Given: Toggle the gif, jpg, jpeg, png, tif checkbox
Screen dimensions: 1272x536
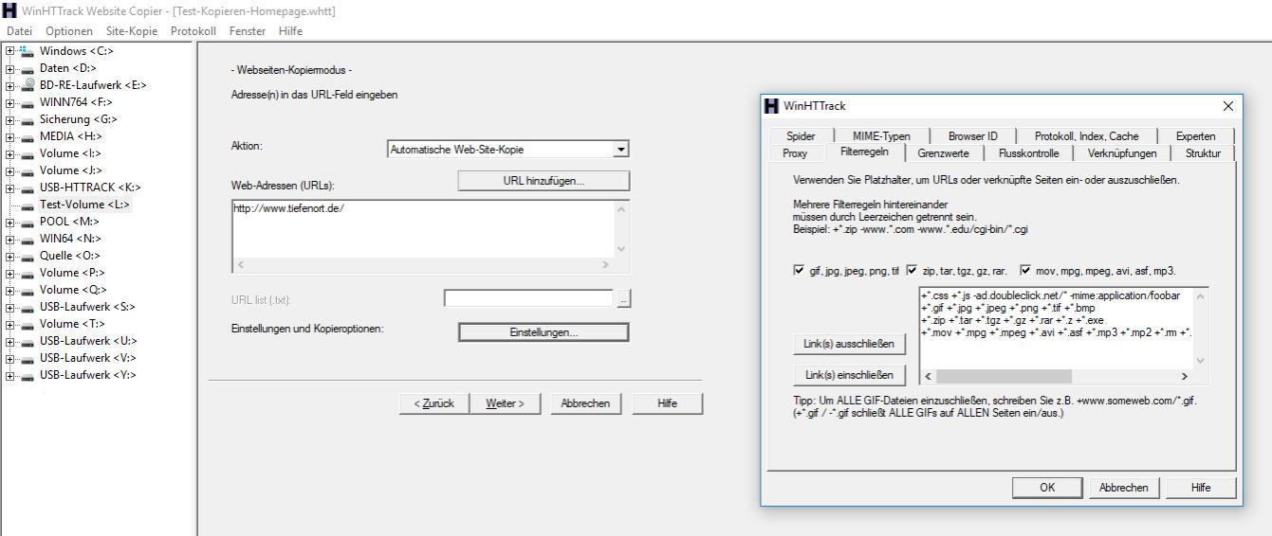Looking at the screenshot, I should click(x=799, y=271).
